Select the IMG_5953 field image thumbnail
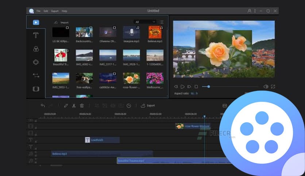The image size is (305, 176). point(61,78)
